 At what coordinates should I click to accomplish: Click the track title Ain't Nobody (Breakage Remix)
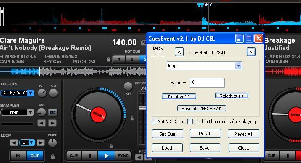46,48
